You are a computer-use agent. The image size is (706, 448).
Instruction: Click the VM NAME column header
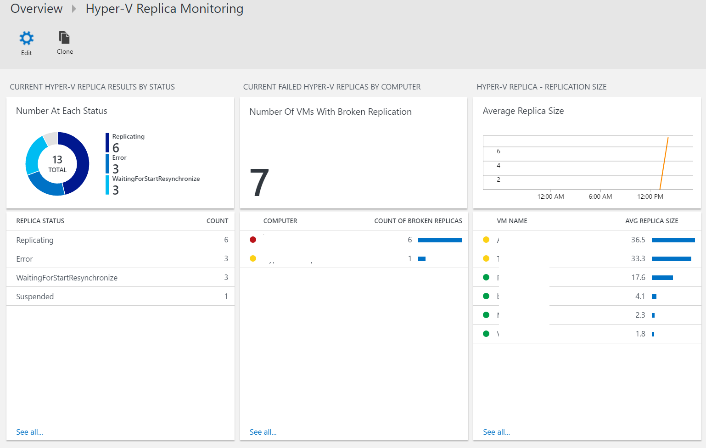click(x=512, y=221)
